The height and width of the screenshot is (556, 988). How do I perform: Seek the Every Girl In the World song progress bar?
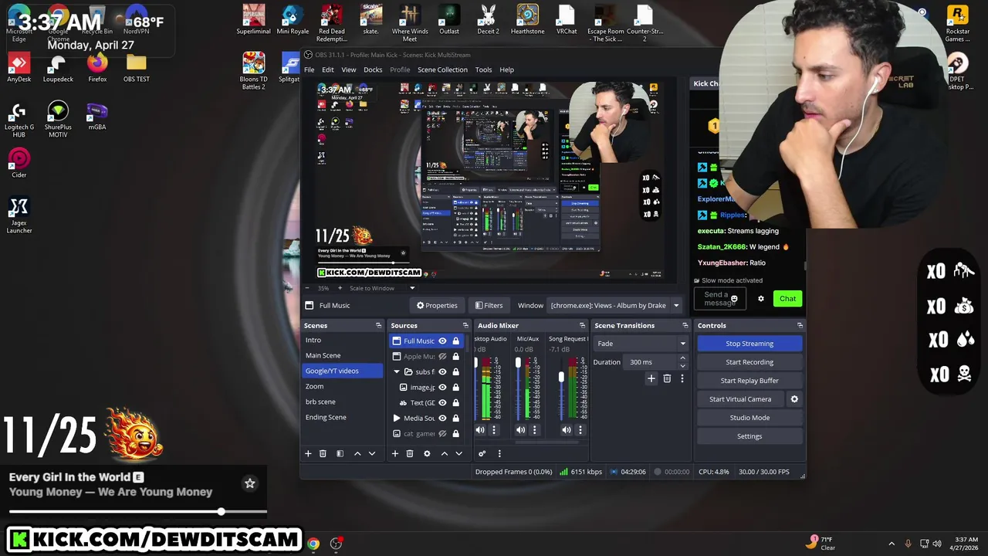138,511
